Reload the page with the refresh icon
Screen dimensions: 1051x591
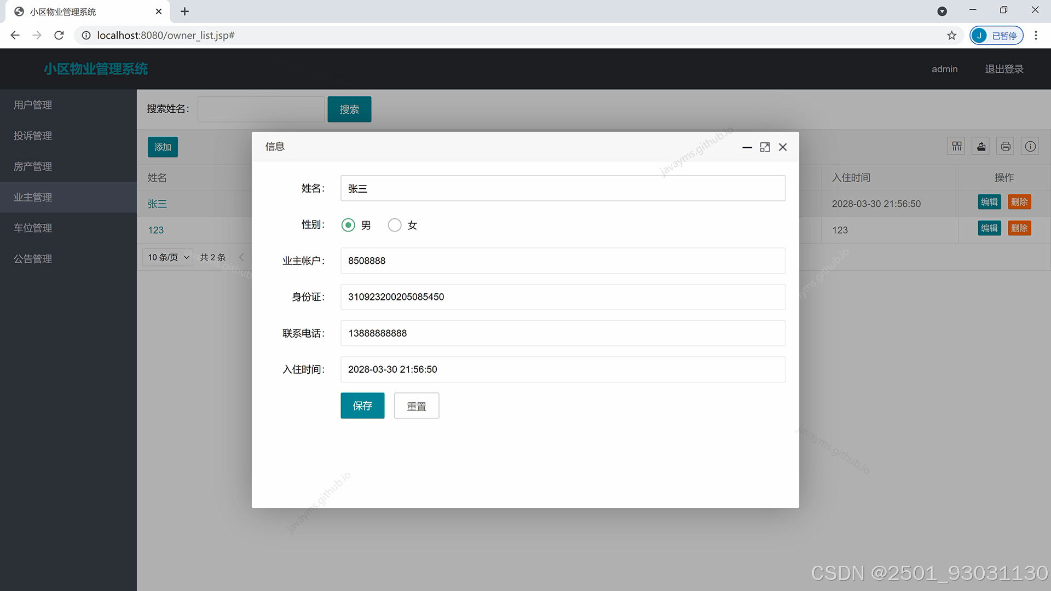coord(59,35)
